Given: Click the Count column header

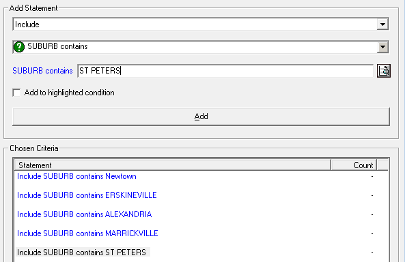Looking at the screenshot, I should [354, 165].
